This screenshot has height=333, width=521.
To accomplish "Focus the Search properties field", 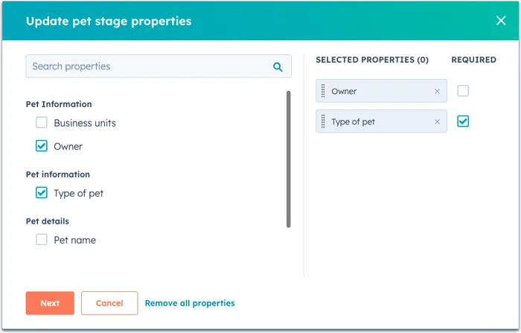I will coord(159,66).
